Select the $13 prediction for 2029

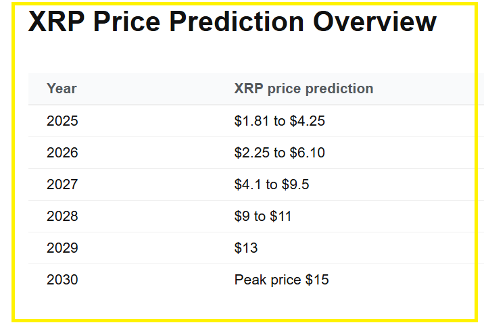pos(246,248)
